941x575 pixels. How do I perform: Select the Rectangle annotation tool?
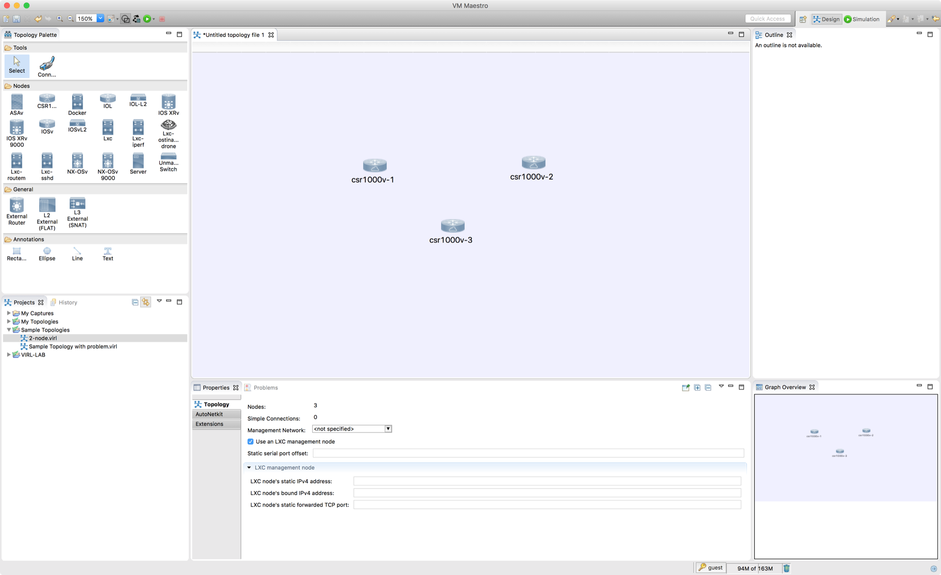(17, 254)
